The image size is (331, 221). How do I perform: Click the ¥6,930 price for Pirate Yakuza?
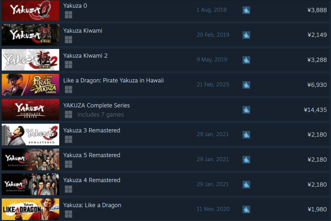coord(317,85)
